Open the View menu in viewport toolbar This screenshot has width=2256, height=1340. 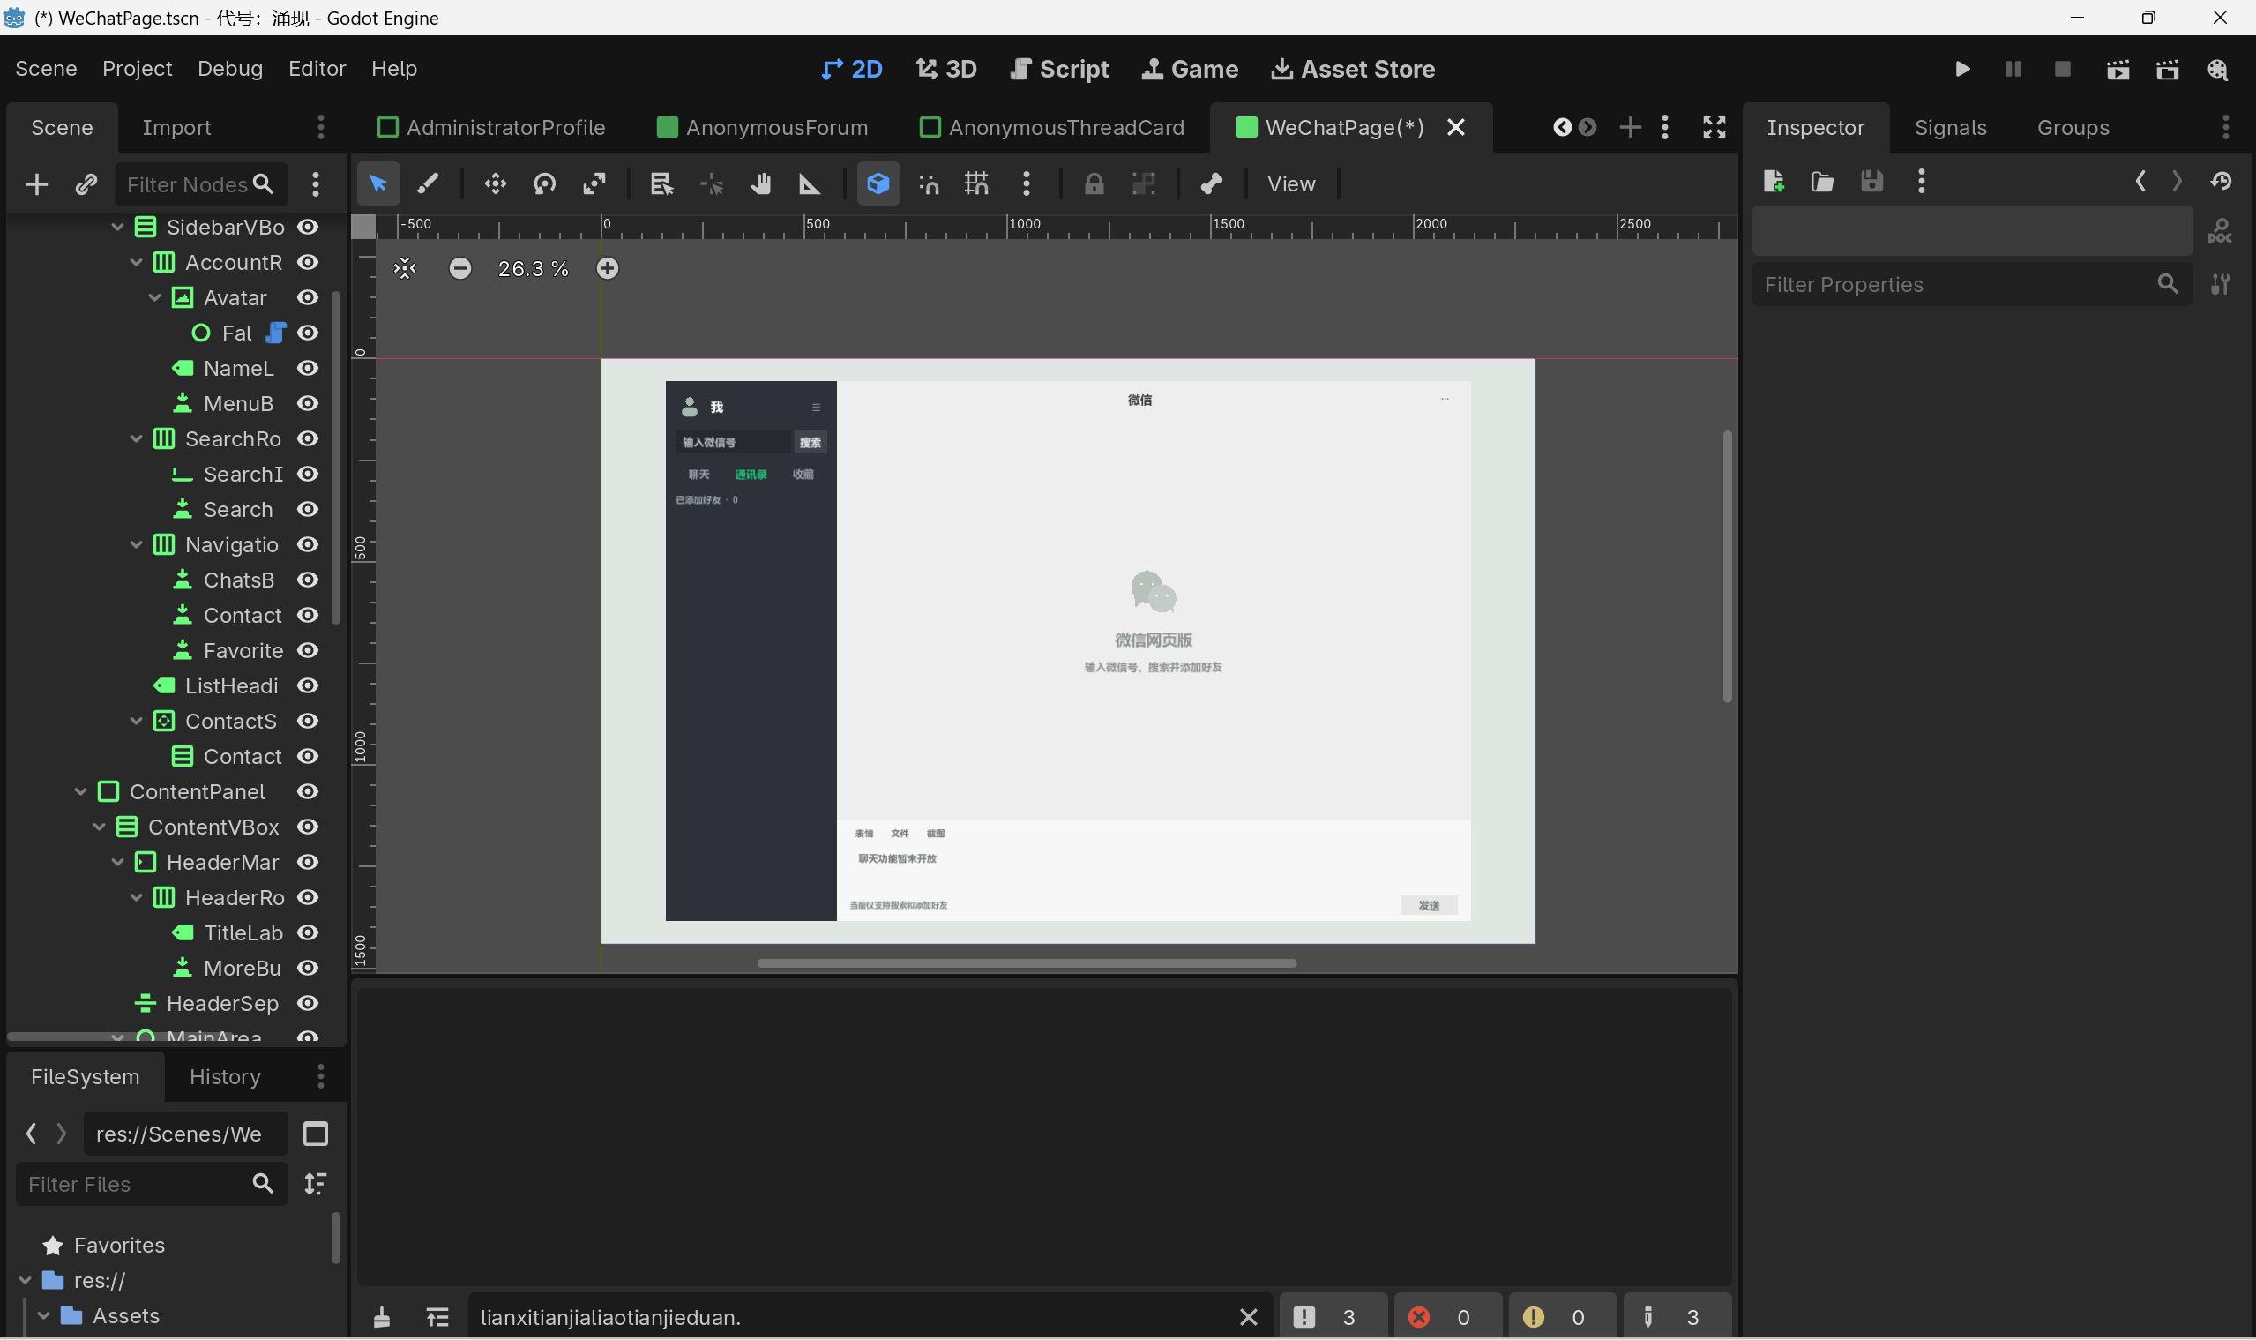(1290, 184)
